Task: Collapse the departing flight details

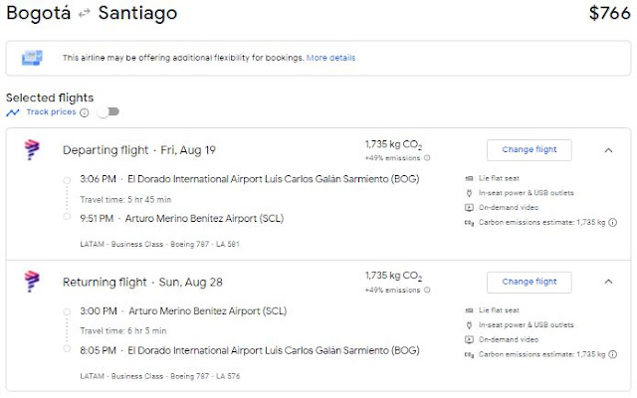Action: [608, 150]
